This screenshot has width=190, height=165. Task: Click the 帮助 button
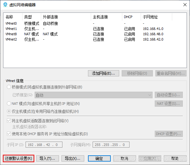175,158
